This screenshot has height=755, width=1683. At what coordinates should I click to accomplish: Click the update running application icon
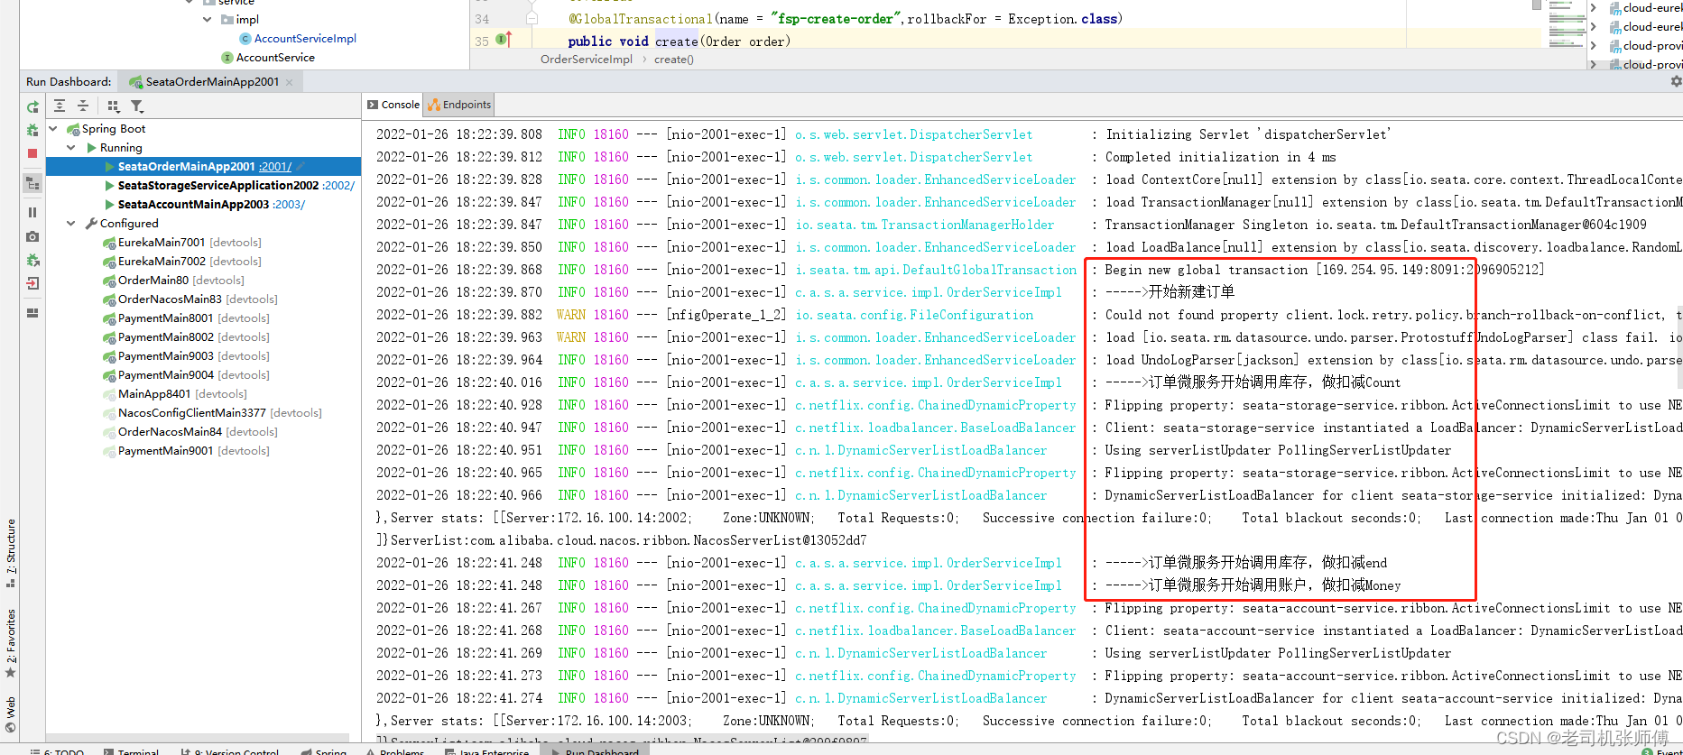pyautogui.click(x=32, y=260)
